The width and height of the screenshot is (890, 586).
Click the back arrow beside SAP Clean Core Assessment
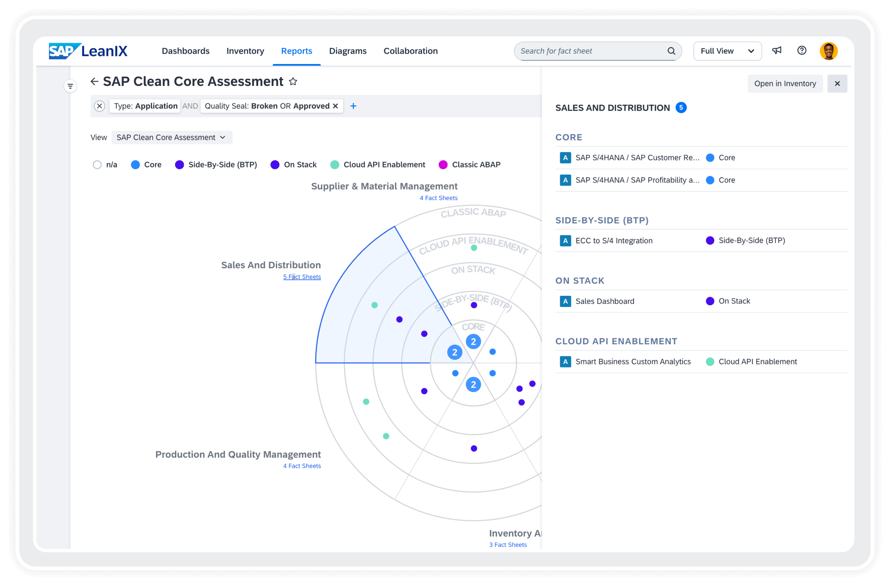94,81
